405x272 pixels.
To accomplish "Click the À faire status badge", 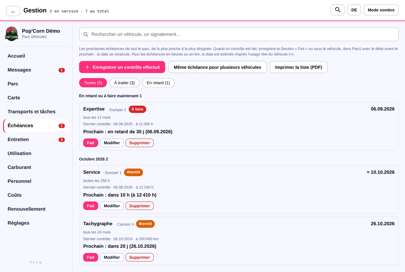I will pos(137,109).
